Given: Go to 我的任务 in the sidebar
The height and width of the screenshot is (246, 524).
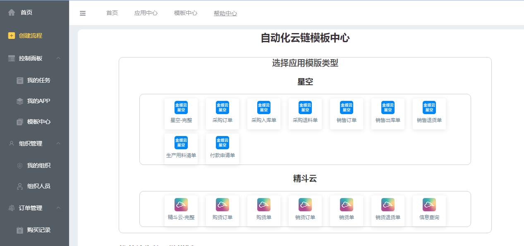Looking at the screenshot, I should [38, 80].
